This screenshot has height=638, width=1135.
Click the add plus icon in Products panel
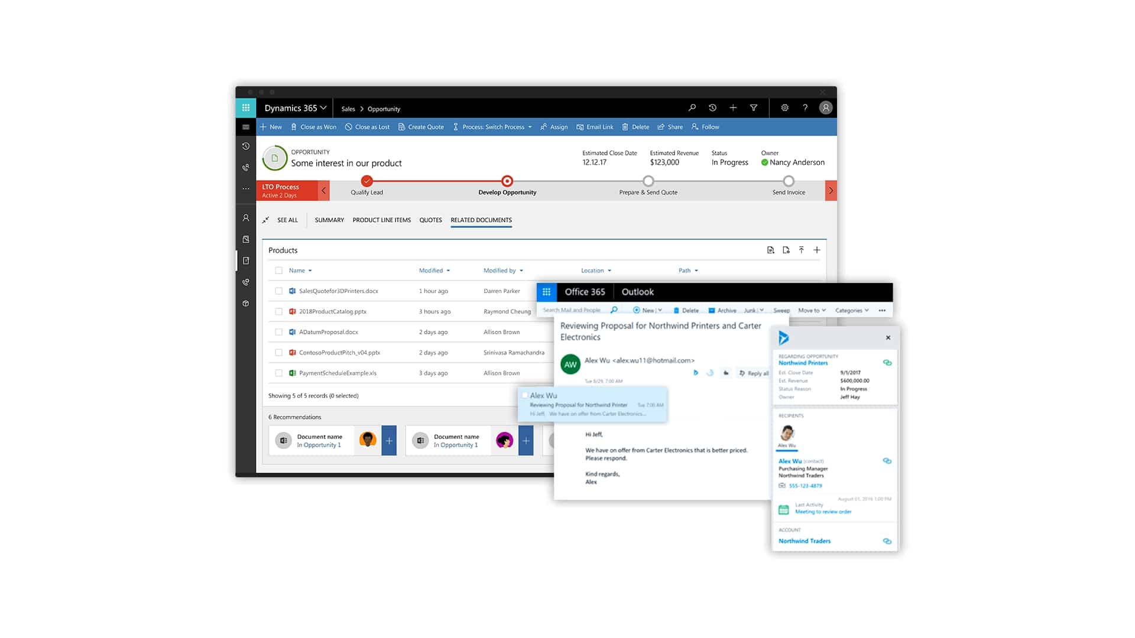click(x=817, y=250)
